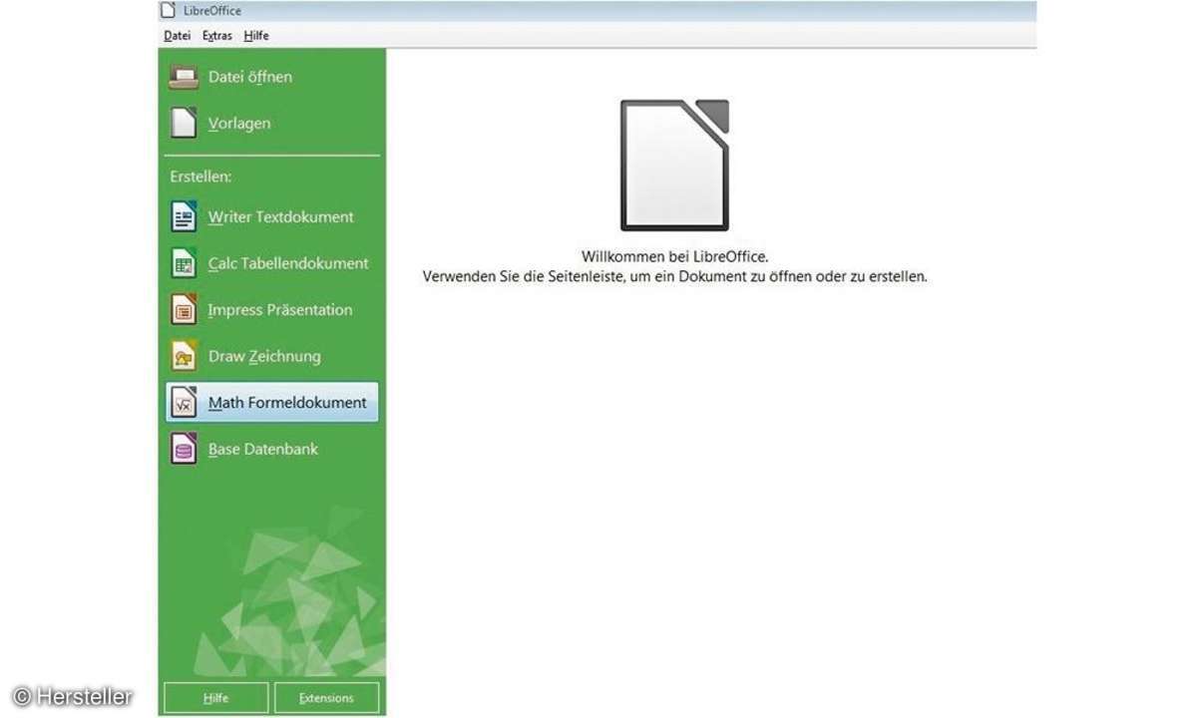The height and width of the screenshot is (718, 1197).
Task: Click the Extensions button
Action: 326,698
